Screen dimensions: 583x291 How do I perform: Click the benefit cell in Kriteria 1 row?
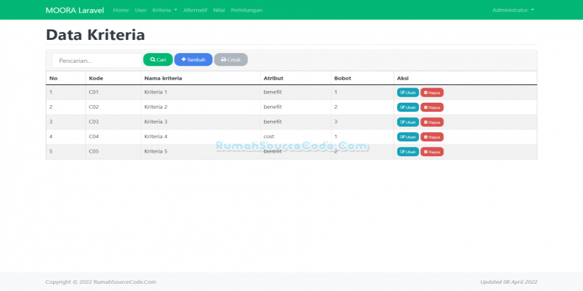coord(296,92)
